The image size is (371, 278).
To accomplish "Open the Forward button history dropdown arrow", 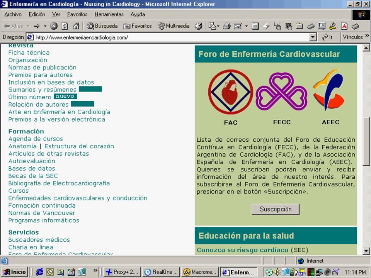I will 45,26.
